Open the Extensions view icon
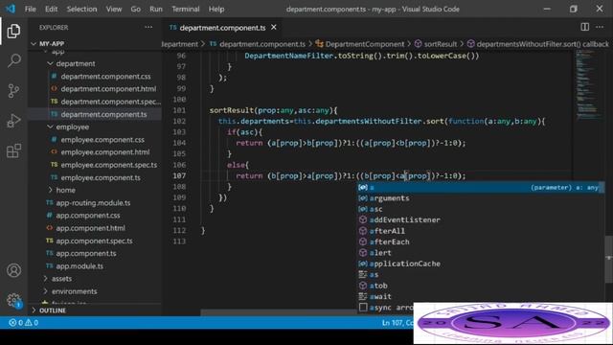613x345 pixels. coord(13,150)
